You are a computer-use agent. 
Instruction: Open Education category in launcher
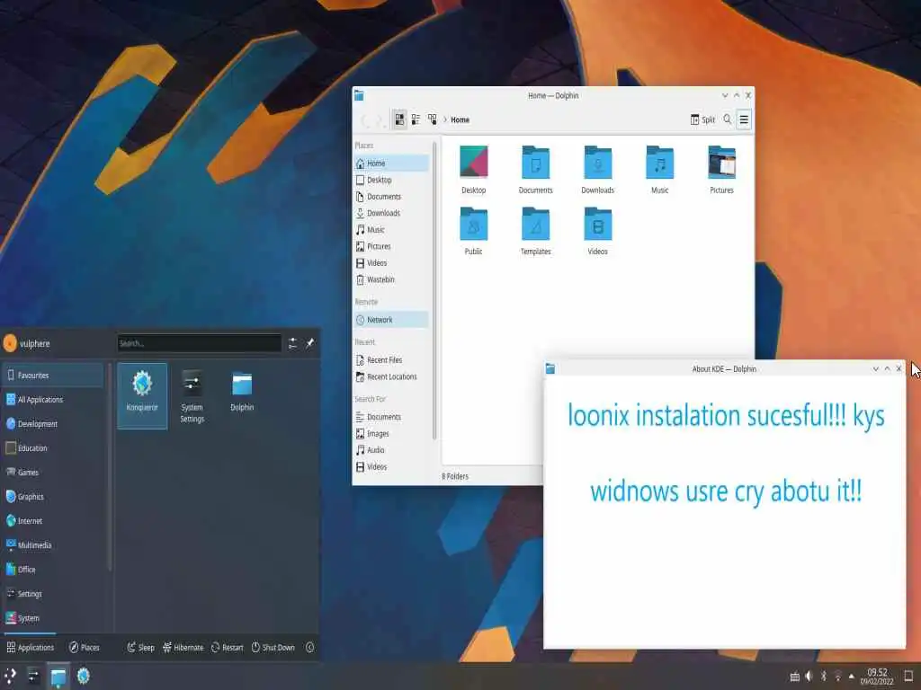pyautogui.click(x=53, y=448)
